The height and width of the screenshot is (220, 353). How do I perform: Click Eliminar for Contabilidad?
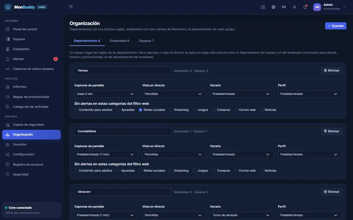pos(331,131)
